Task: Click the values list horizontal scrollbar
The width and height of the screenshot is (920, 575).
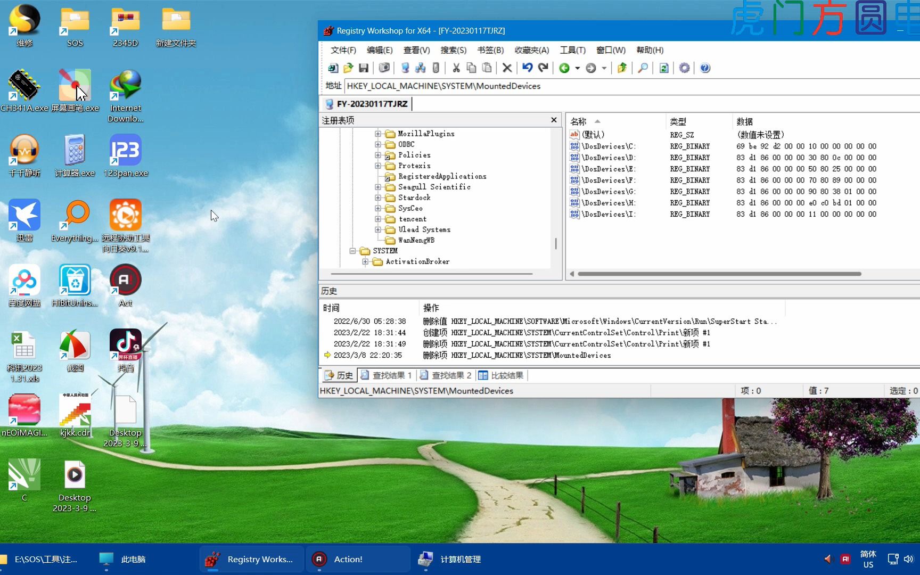Action: point(719,274)
